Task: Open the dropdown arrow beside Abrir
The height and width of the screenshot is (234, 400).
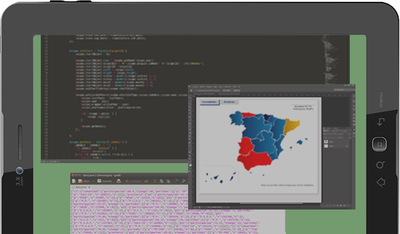Action: tap(93, 181)
